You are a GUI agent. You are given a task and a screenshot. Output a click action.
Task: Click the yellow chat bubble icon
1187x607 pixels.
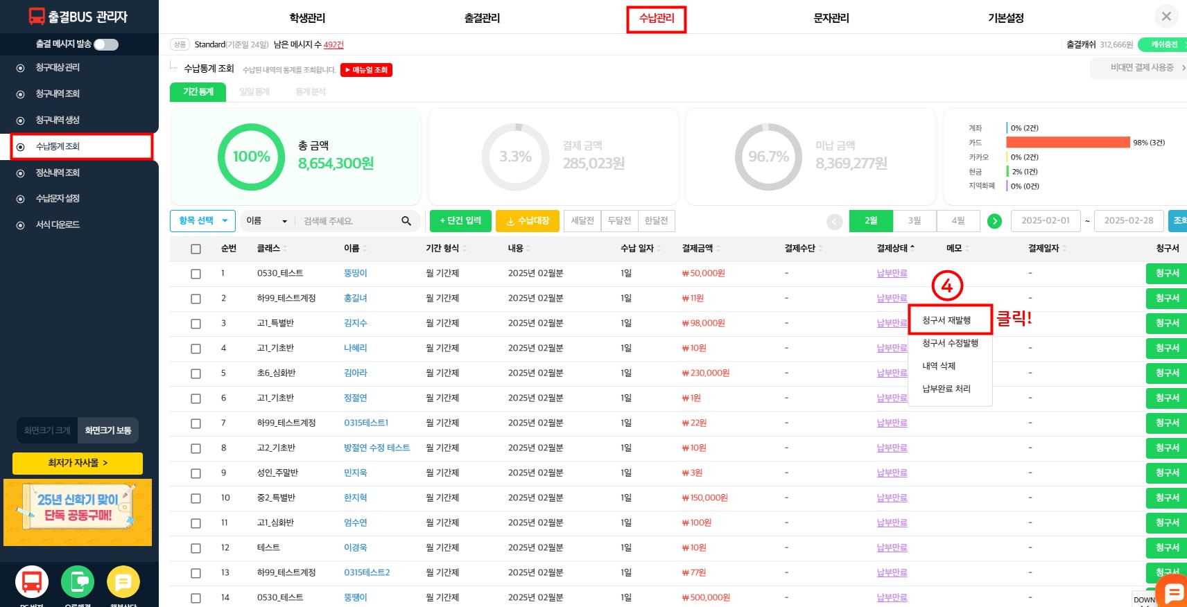coord(123,582)
